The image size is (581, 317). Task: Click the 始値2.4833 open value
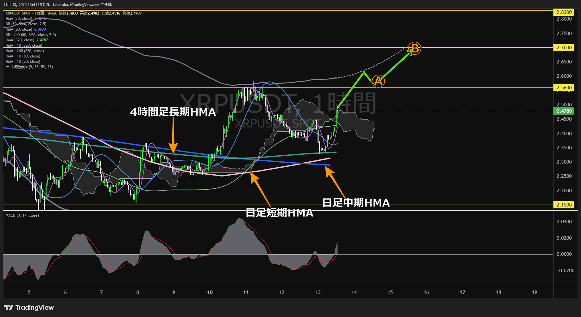68,13
